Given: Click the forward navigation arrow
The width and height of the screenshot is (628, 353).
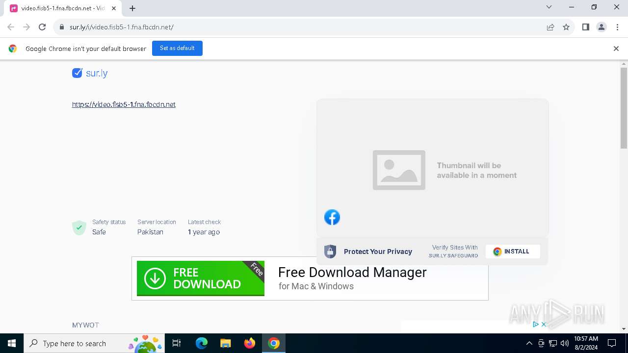Looking at the screenshot, I should (x=26, y=27).
